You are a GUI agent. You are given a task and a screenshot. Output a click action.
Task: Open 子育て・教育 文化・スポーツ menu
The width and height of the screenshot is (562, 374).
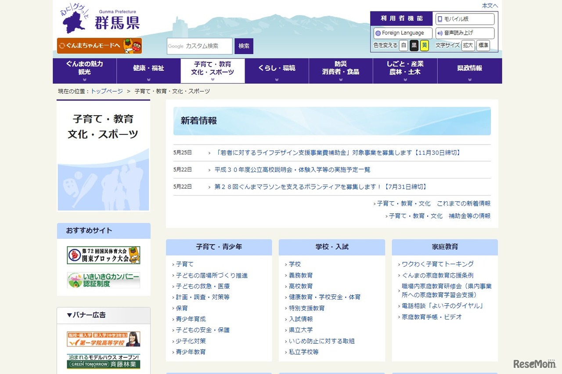pos(213,71)
